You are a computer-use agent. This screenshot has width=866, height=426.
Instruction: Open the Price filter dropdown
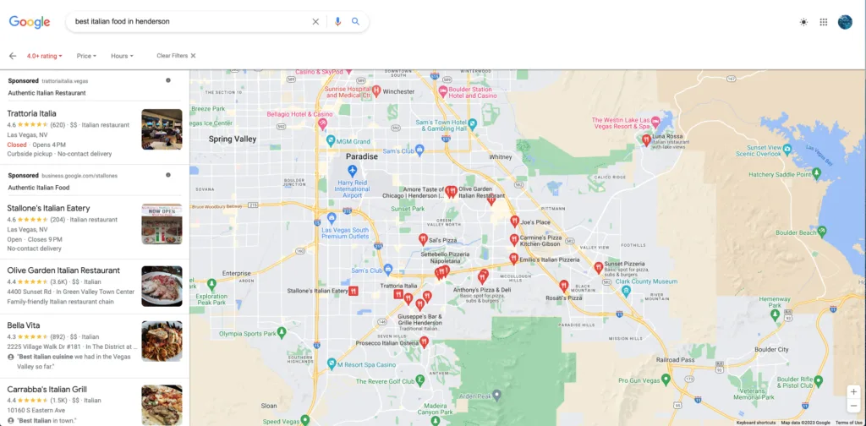[86, 56]
